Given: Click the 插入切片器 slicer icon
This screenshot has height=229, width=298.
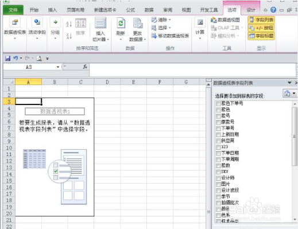Looking at the screenshot, I should click(x=100, y=23).
